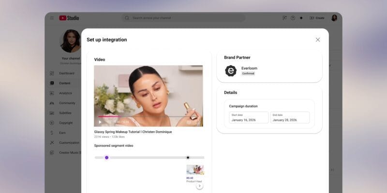Click the purple sponsored segment start handle
Image resolution: width=387 pixels, height=193 pixels.
pyautogui.click(x=106, y=158)
